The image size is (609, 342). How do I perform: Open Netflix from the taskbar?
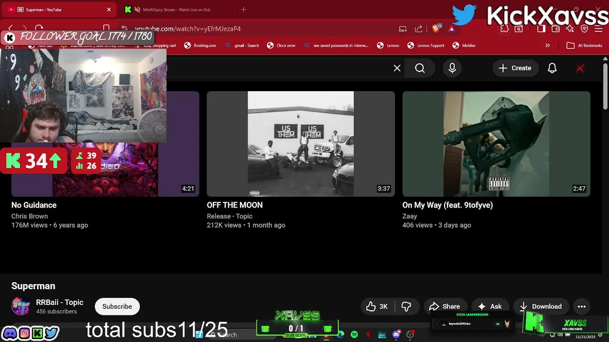click(x=368, y=335)
